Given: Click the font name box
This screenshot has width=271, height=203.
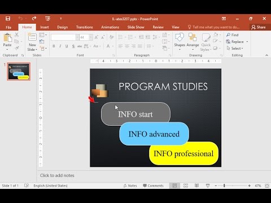Looking at the screenshot, I should tap(63, 37).
